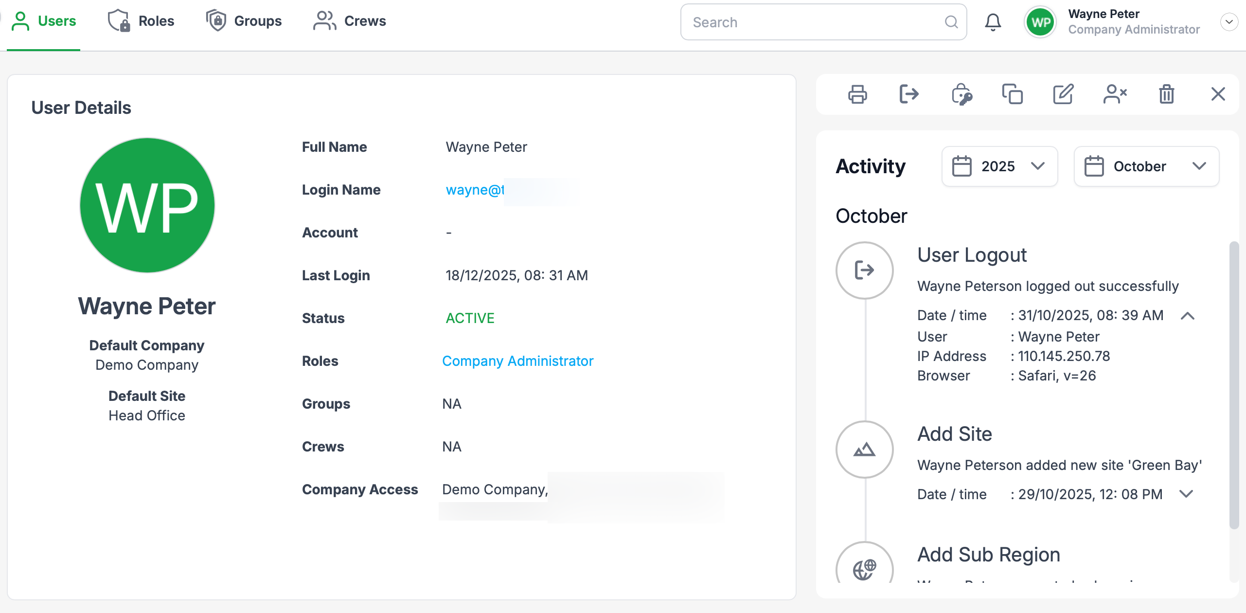Collapse the User Logout activity details
This screenshot has width=1246, height=613.
[x=1187, y=316]
